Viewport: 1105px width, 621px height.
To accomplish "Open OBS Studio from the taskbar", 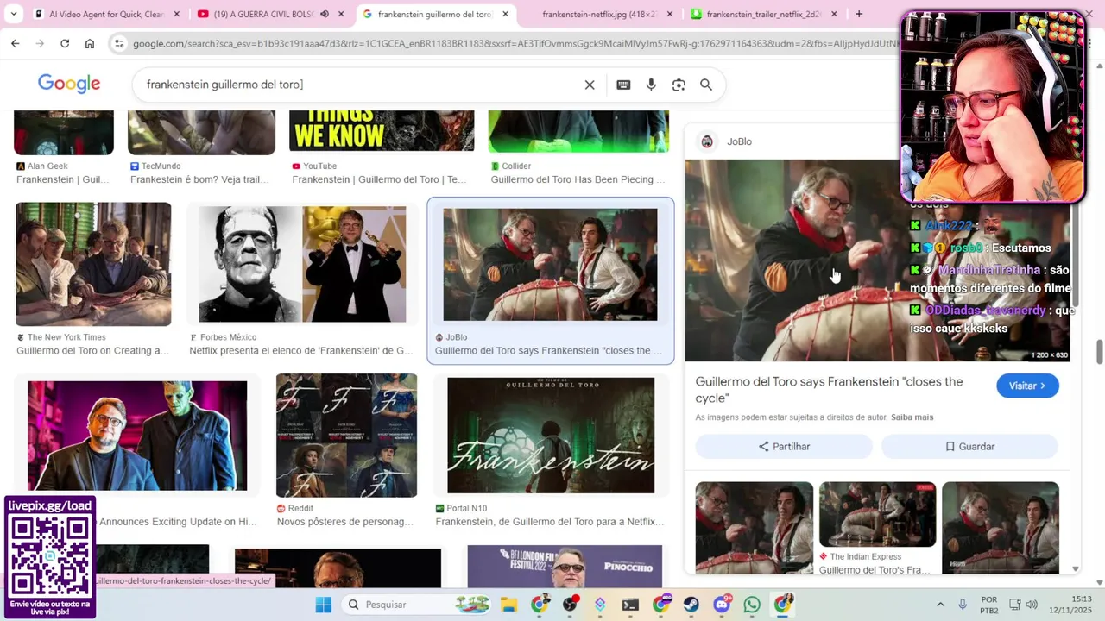I will pos(570,605).
